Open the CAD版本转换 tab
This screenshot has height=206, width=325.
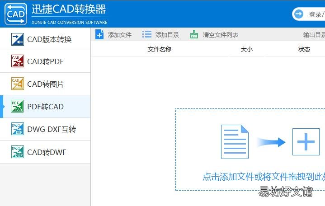coord(45,39)
